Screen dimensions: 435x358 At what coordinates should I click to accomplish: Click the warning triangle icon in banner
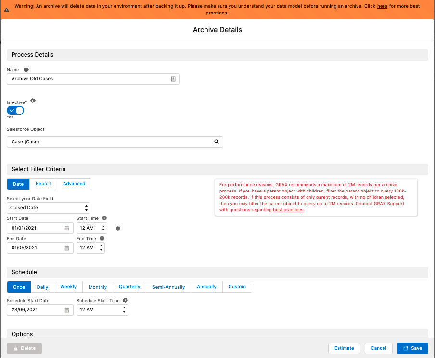7,10
